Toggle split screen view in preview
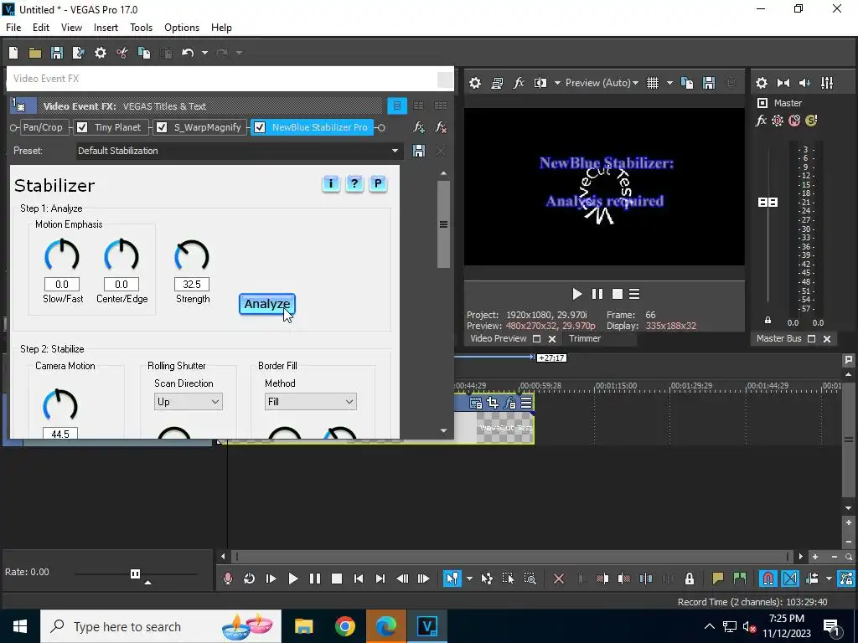The height and width of the screenshot is (643, 858). point(540,83)
